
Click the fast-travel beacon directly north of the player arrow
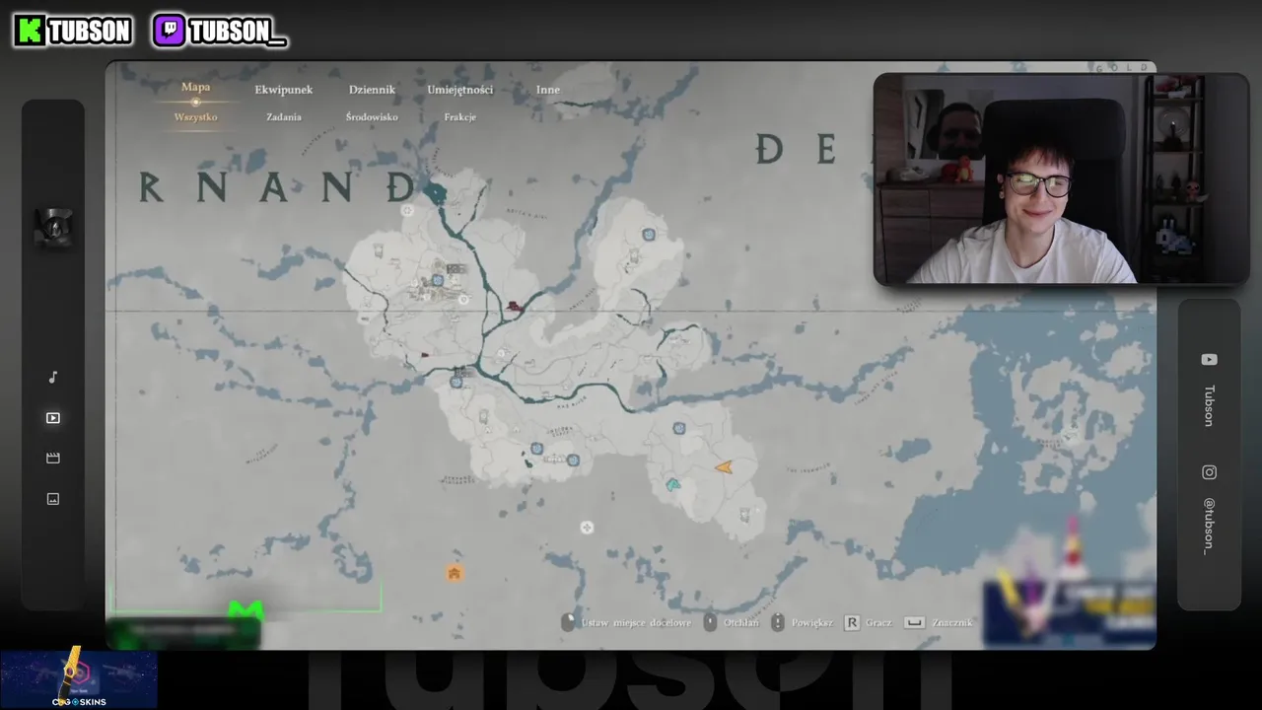679,428
